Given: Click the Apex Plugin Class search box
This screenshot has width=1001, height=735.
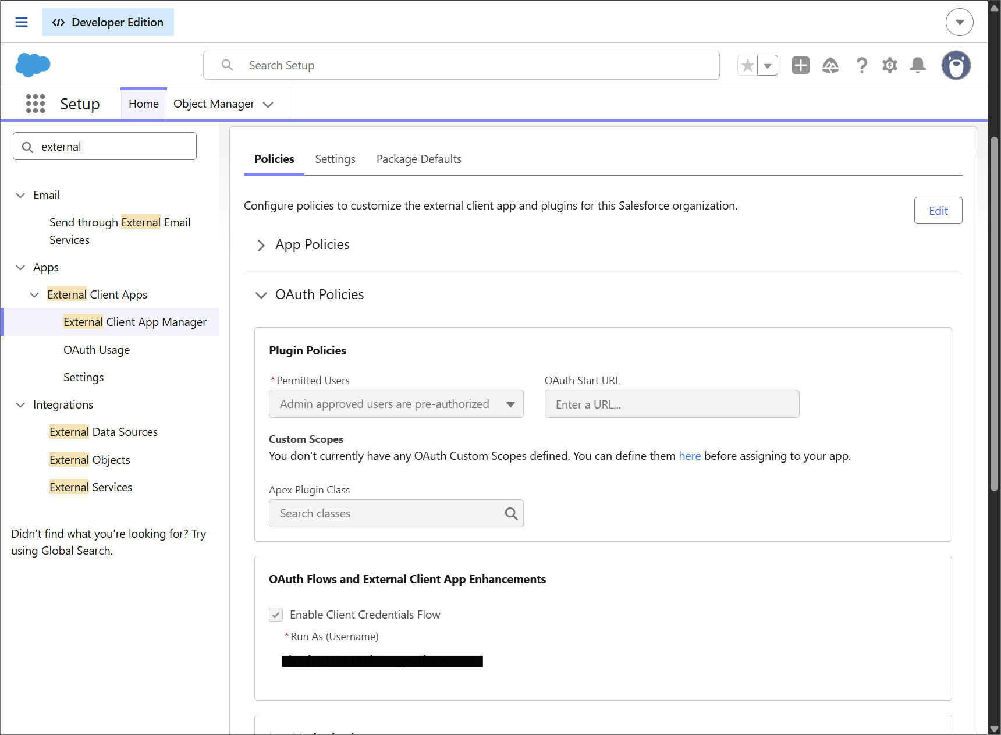Looking at the screenshot, I should pyautogui.click(x=396, y=513).
